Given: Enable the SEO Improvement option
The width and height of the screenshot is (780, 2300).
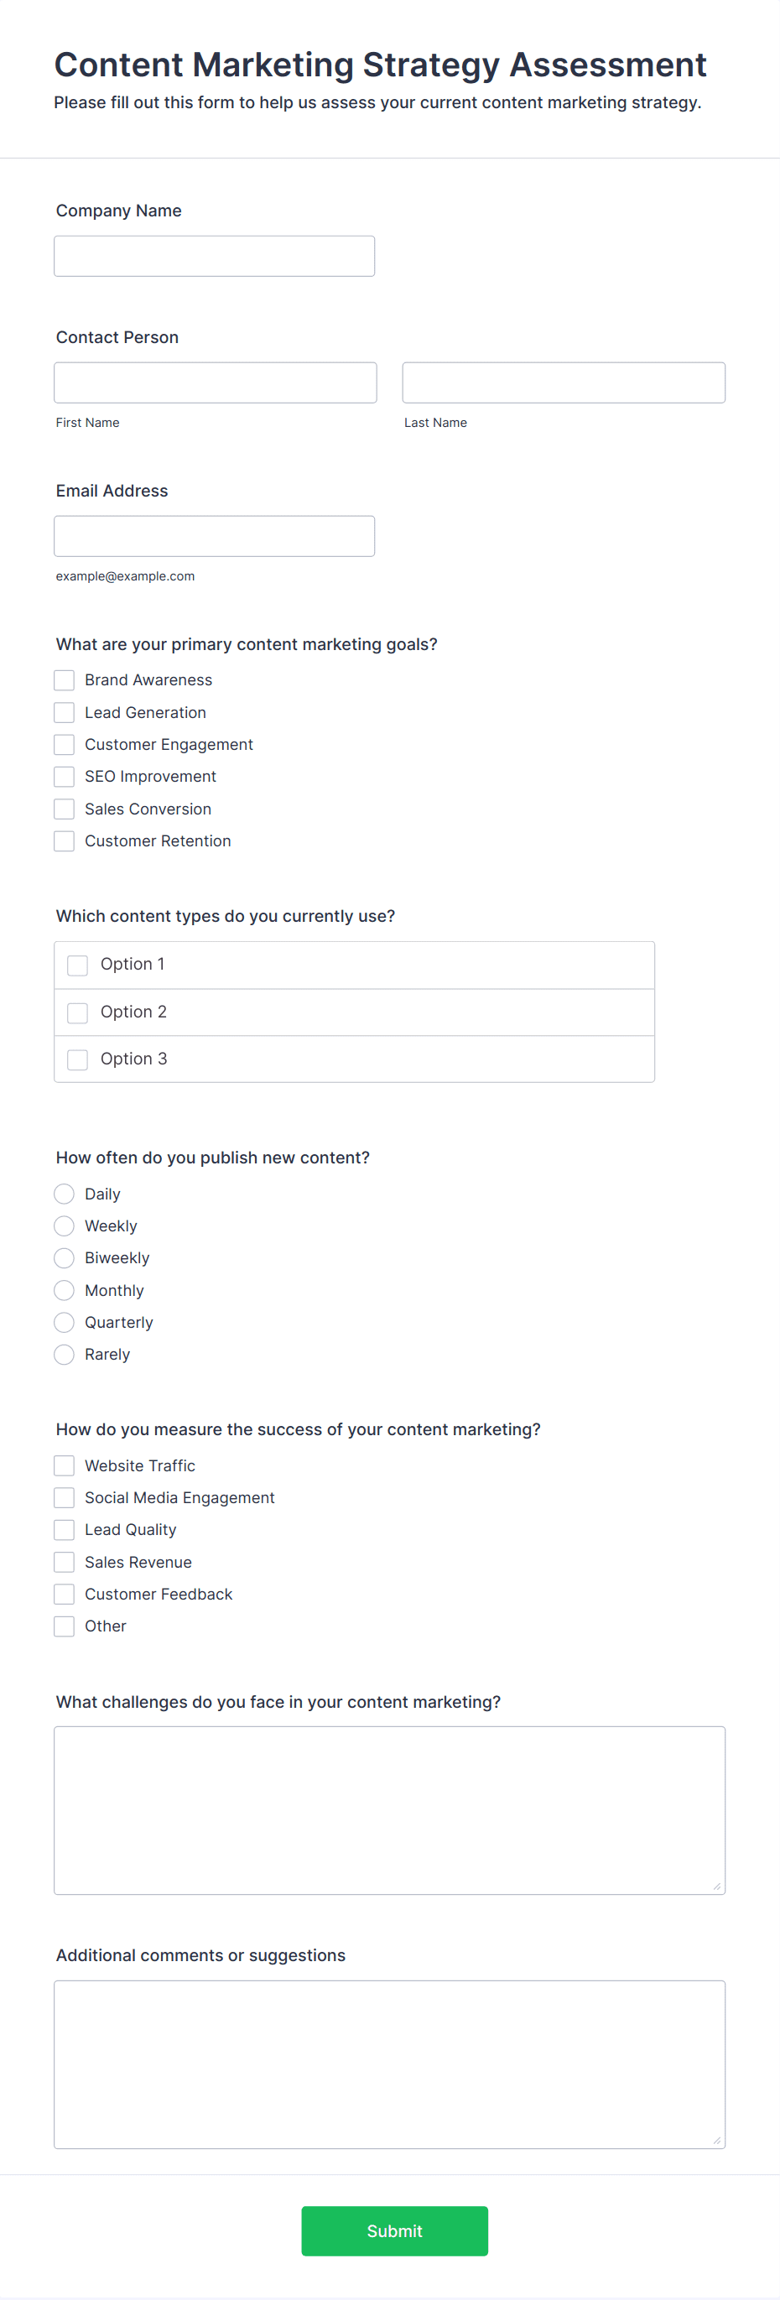Looking at the screenshot, I should point(65,777).
